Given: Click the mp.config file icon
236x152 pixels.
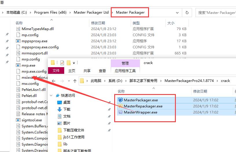Looking at the screenshot, I should coord(18,35).
